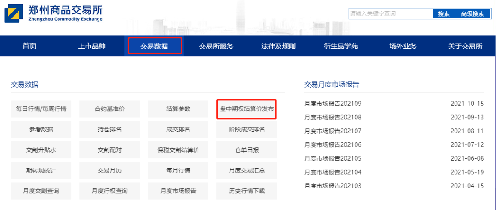The width and height of the screenshot is (496, 210).
Task: Open 衍生品学苑 in navigation bar
Action: [x=341, y=46]
